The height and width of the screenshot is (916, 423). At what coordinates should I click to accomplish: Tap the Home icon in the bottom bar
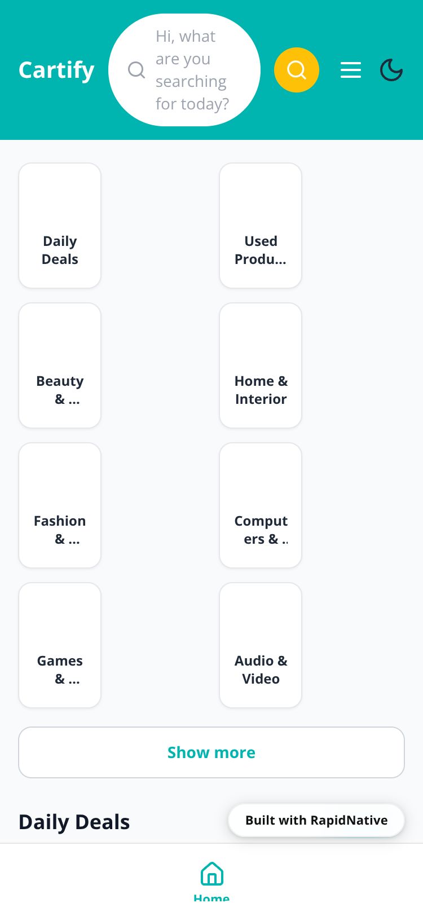[x=212, y=873]
